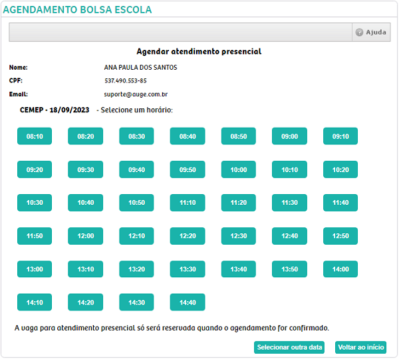Viewport: 399px width, 359px height.
Task: Choose the 13:30 time slot
Action: pos(188,269)
